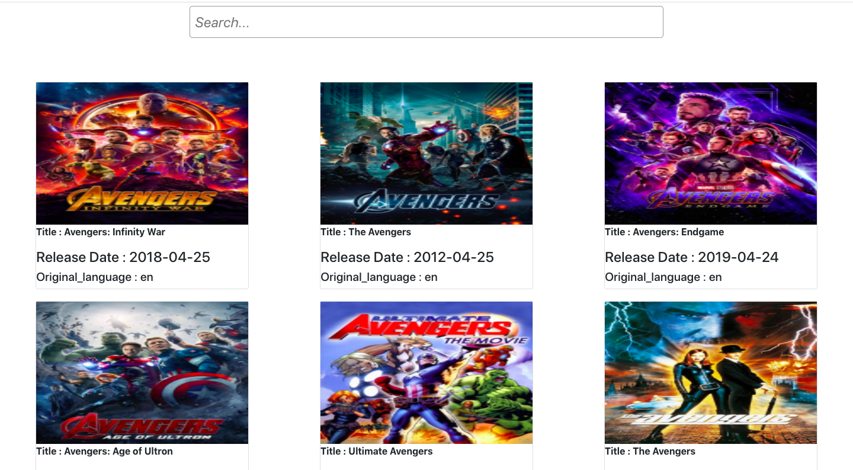Open the 2012 The Avengers poster
The image size is (853, 470).
[x=426, y=154]
